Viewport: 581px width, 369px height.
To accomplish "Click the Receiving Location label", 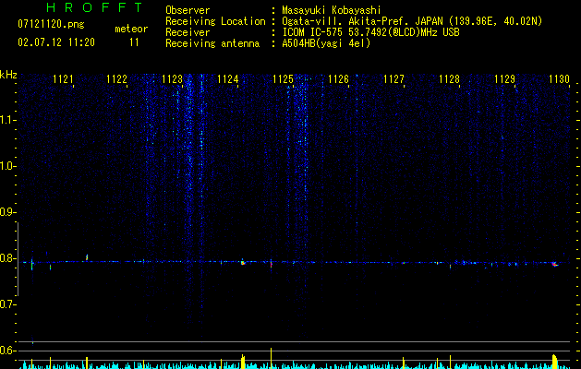I will click(x=215, y=21).
